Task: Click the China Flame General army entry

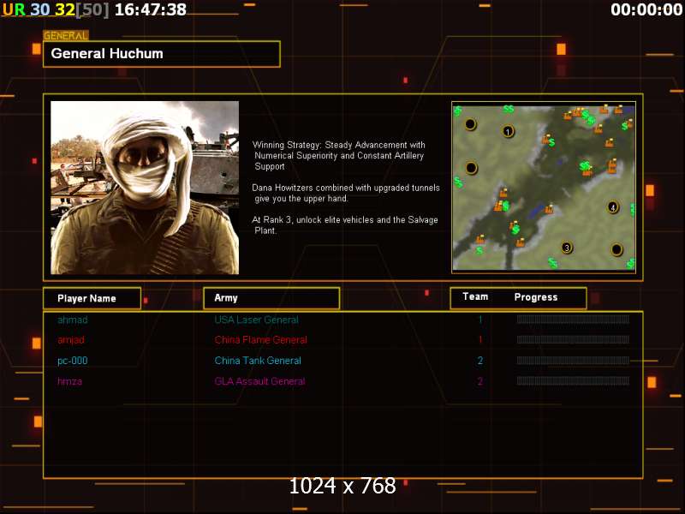Action: coord(261,340)
